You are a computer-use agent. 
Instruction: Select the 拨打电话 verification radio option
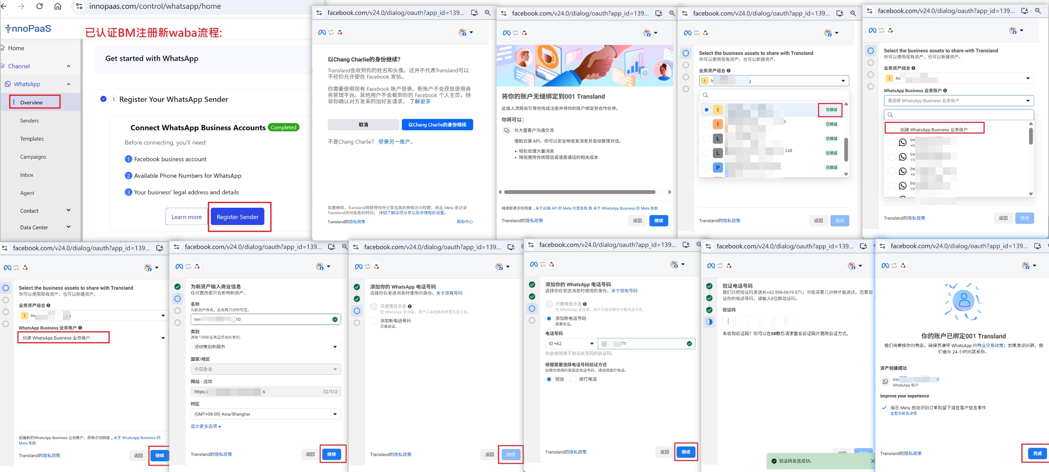(573, 379)
